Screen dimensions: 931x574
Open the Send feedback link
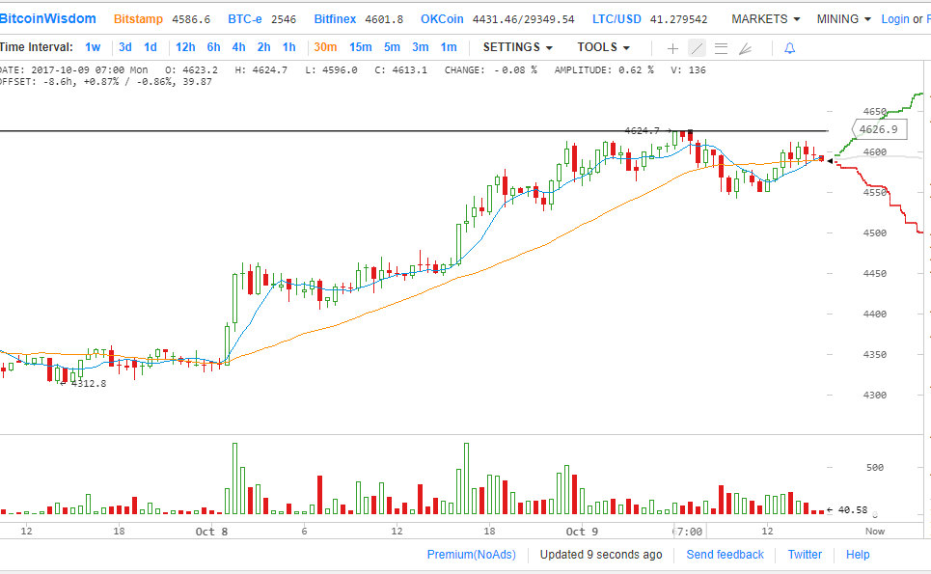click(725, 555)
